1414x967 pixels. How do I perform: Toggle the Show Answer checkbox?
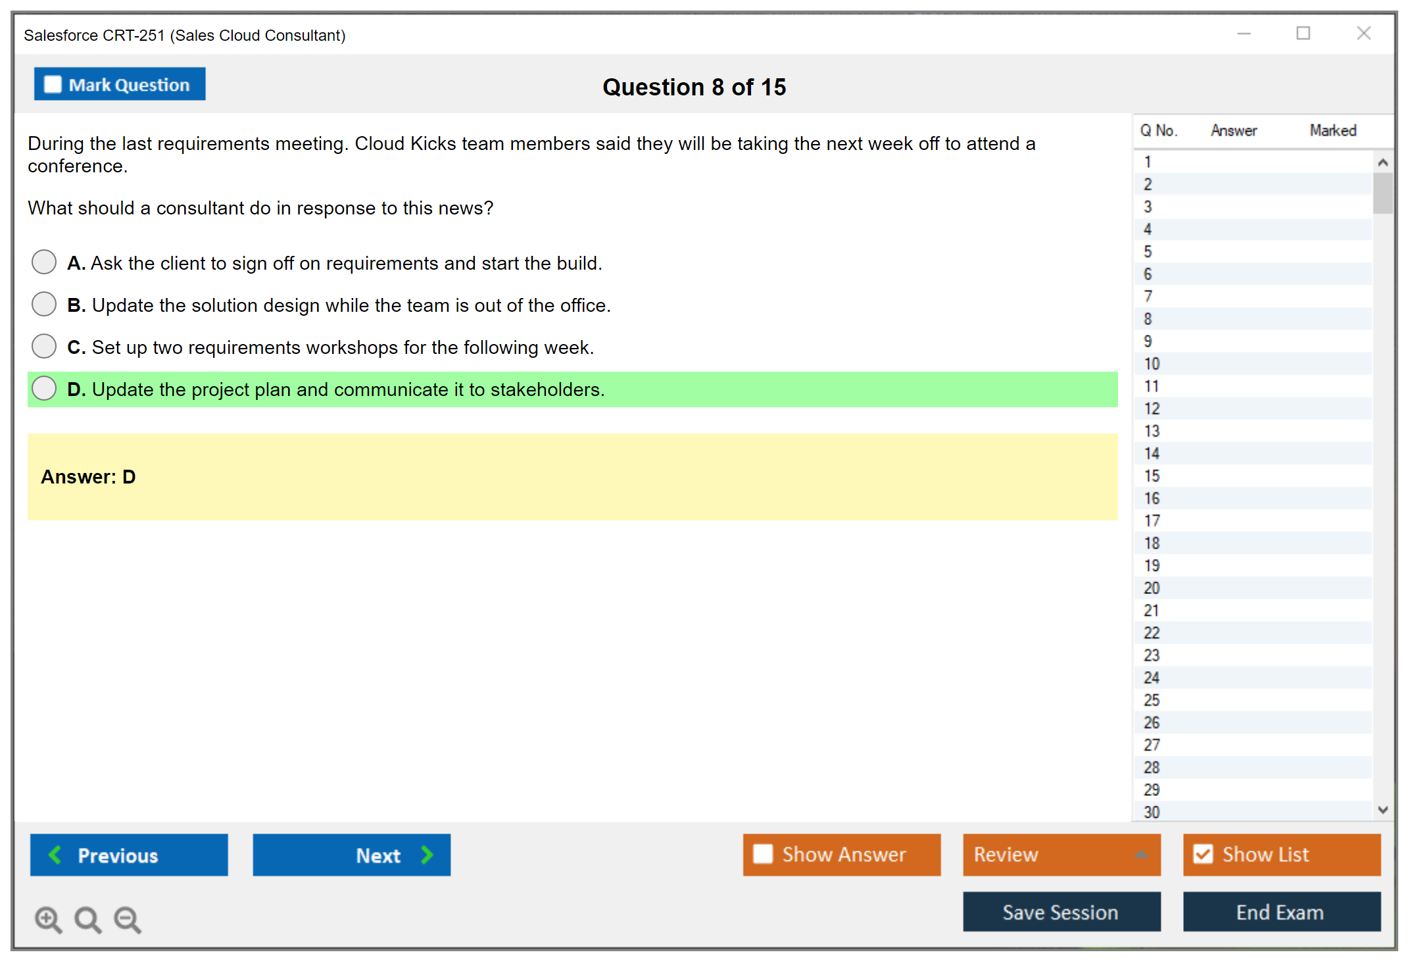(763, 854)
